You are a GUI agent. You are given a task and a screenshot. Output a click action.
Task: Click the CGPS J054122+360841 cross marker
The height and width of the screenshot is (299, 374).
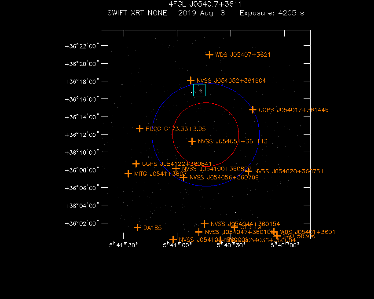136,164
